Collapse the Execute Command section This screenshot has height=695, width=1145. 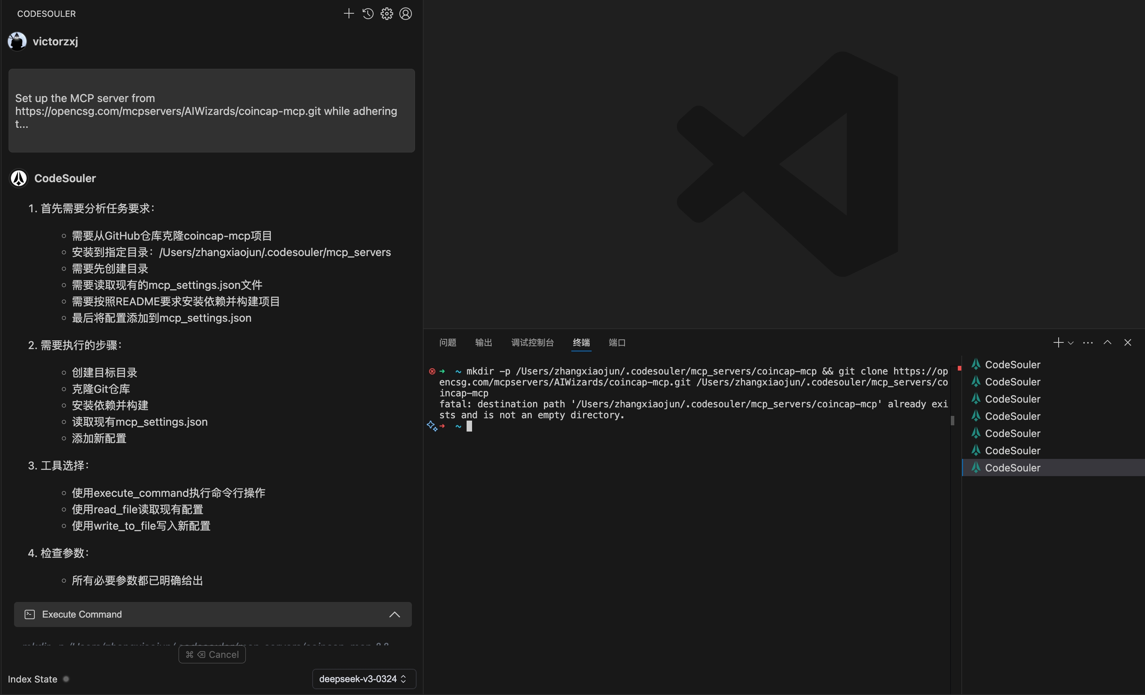[395, 614]
